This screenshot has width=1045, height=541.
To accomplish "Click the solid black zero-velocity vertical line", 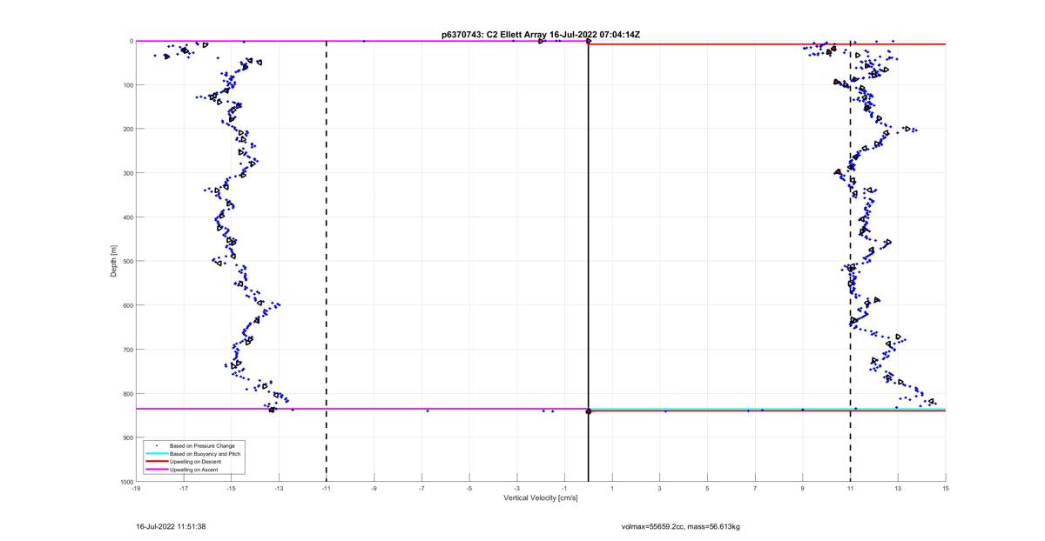I will [x=589, y=261].
